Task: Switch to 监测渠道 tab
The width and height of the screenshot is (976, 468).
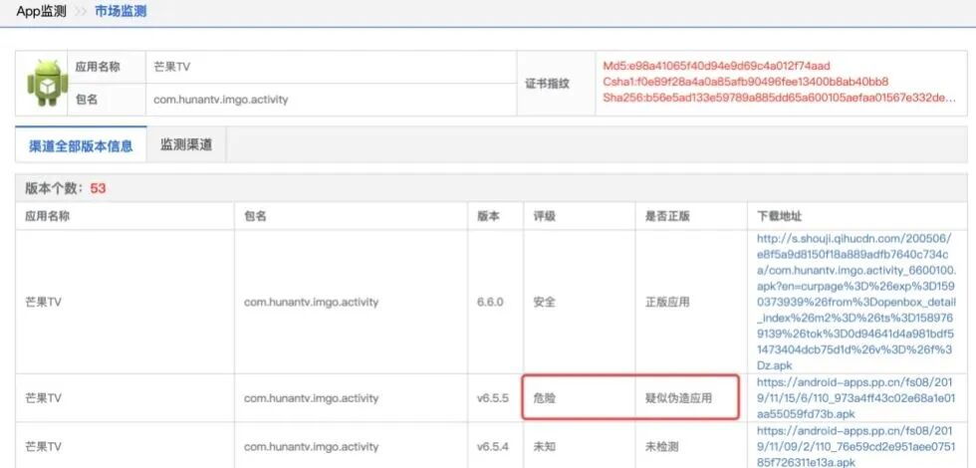Action: [186, 145]
